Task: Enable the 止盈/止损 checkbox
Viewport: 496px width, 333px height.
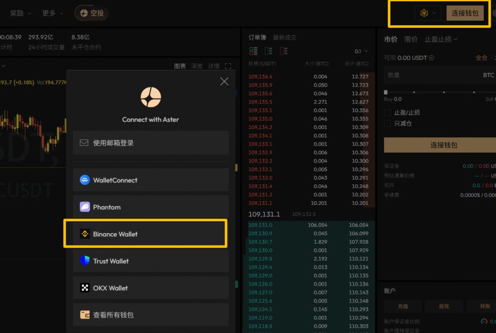Action: tap(387, 113)
